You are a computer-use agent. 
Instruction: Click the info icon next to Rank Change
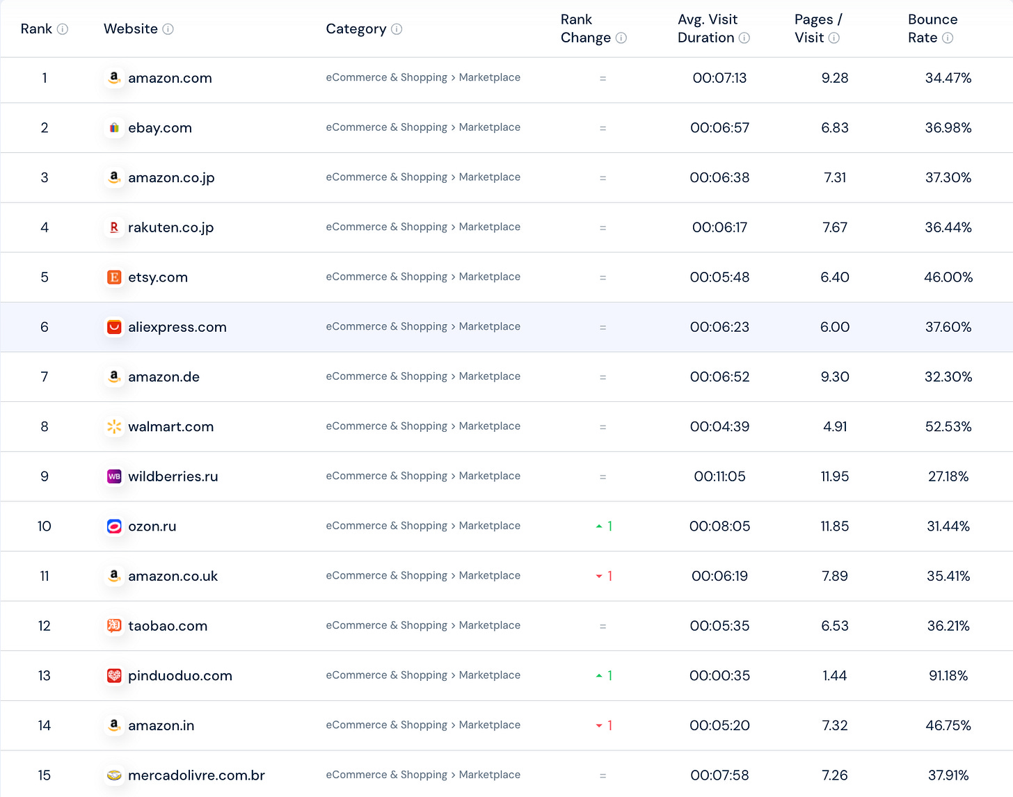tap(621, 38)
